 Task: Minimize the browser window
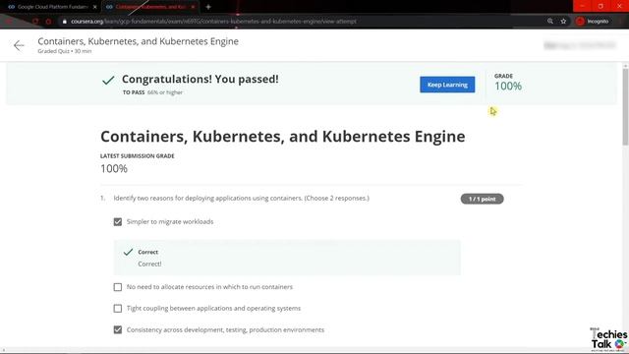pyautogui.click(x=582, y=6)
